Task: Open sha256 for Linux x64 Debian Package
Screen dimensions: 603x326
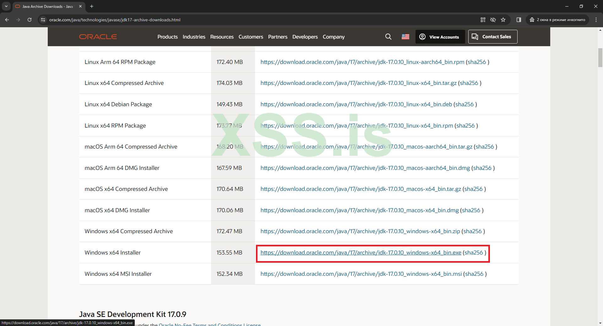Action: [464, 104]
